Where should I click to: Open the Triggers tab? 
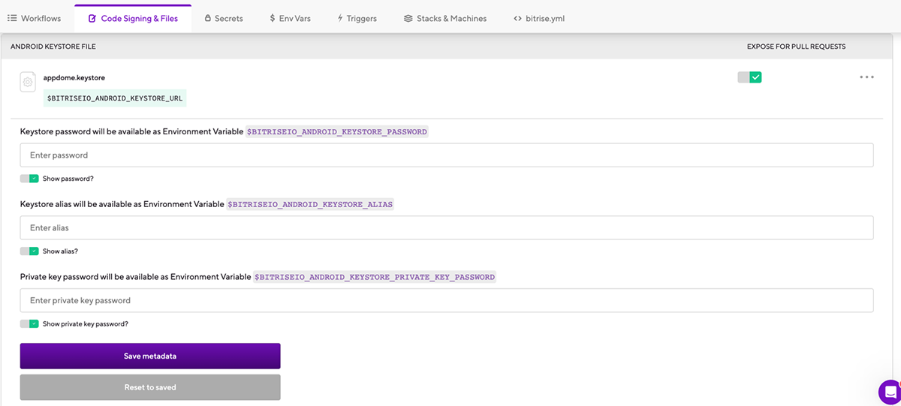[x=357, y=18]
